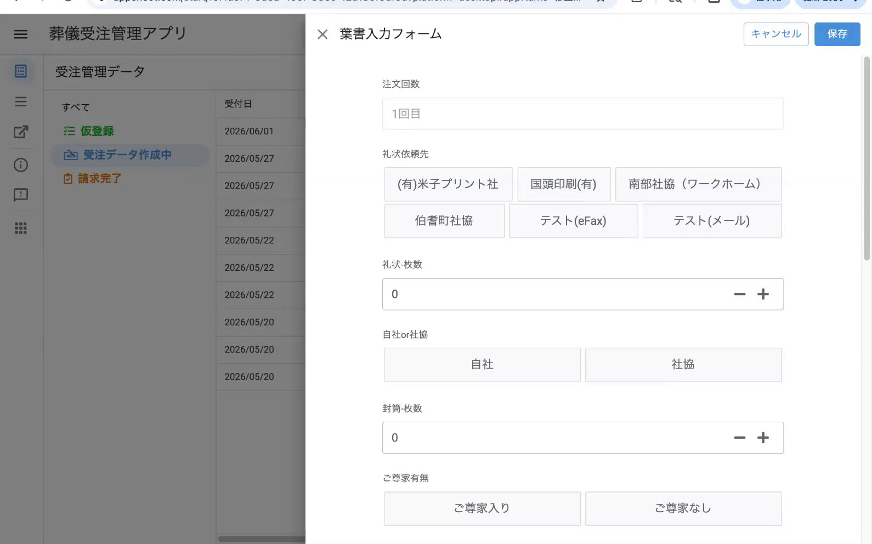
Task: Close the 葉書入力フォーム with X
Action: point(322,35)
